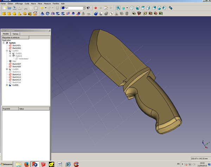Viewport: 211px width, 167px height.
Task: Close the Vue combinée panel
Action: pos(49,31)
